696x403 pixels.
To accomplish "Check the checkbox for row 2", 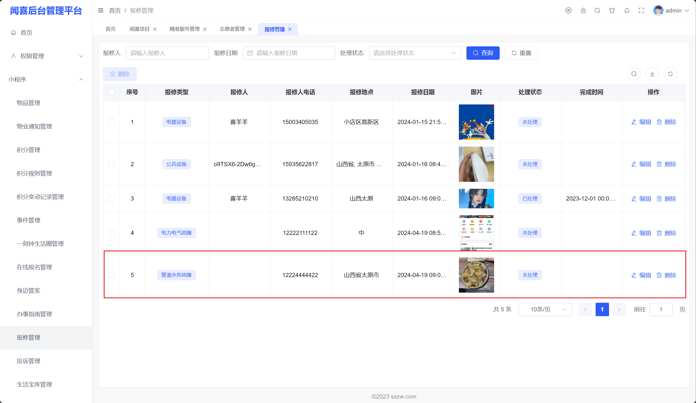I will (x=112, y=164).
